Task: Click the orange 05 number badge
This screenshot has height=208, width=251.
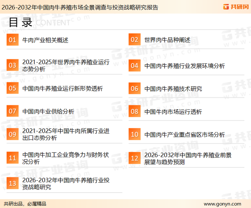Action: 12,88
